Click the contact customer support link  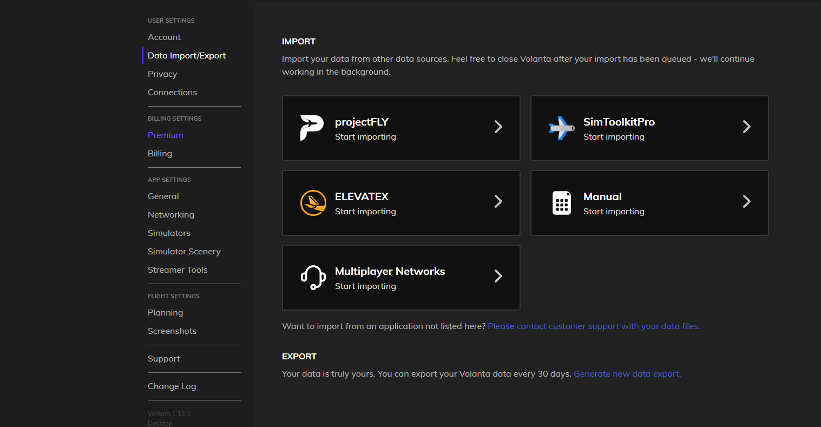(x=594, y=326)
